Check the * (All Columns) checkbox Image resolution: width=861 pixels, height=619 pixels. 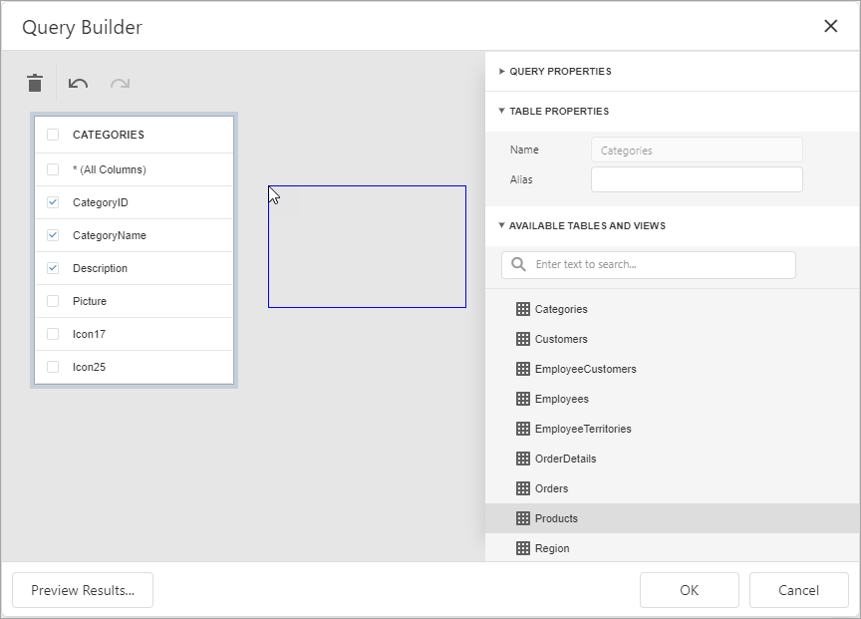coord(52,168)
